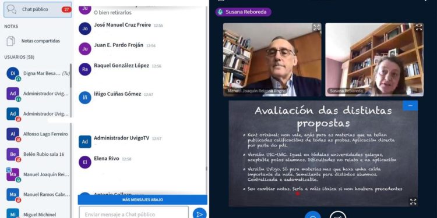Click the second Administrador Uvigo avatar

(x=13, y=114)
